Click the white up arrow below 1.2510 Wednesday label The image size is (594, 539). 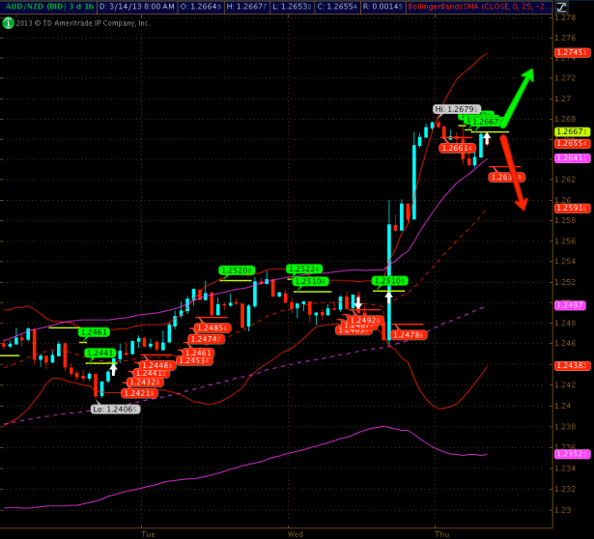click(388, 298)
